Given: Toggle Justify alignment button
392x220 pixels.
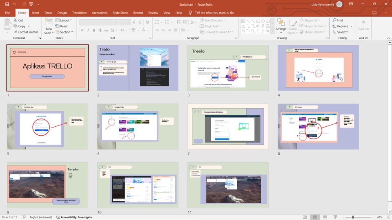Looking at the screenshot, I should [176, 30].
